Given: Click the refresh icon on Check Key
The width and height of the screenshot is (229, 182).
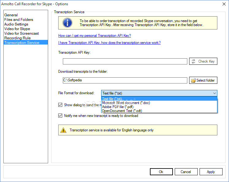Looking at the screenshot, I should (193, 61).
